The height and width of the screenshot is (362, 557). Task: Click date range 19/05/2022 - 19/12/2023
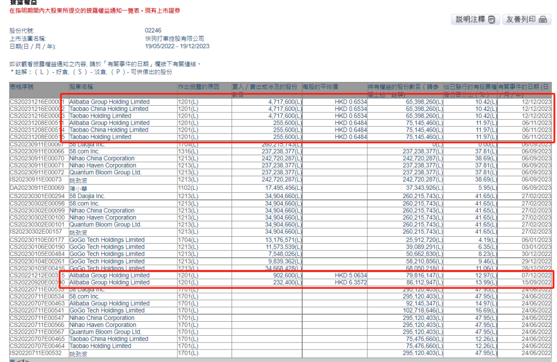(177, 46)
